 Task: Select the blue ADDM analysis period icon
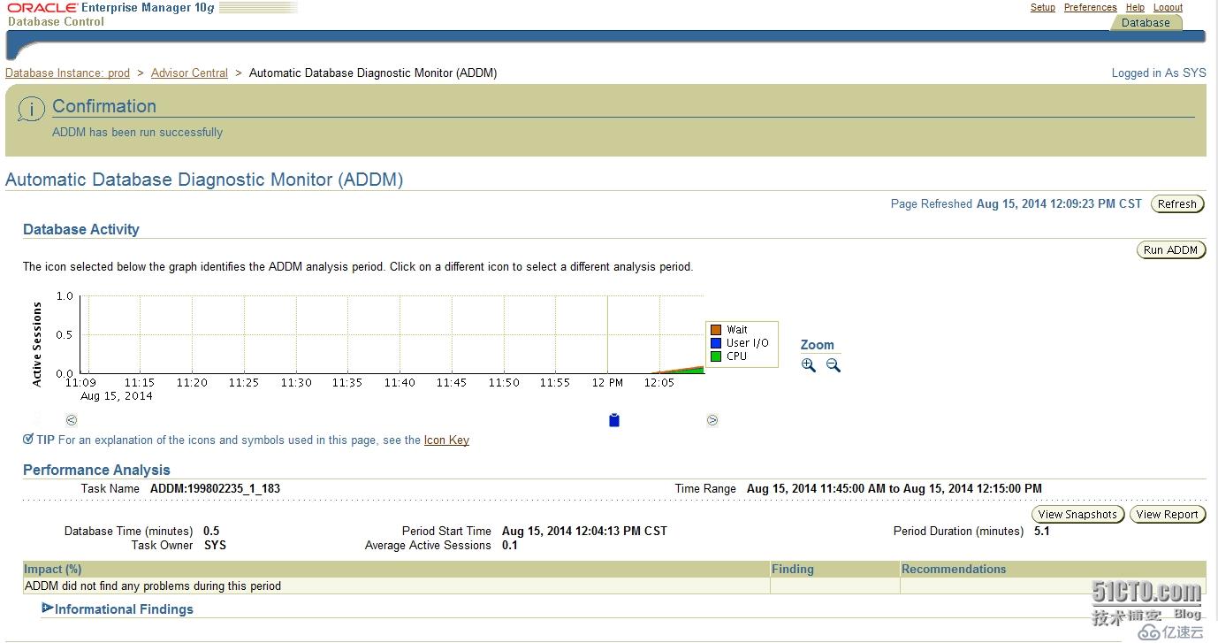tap(614, 420)
